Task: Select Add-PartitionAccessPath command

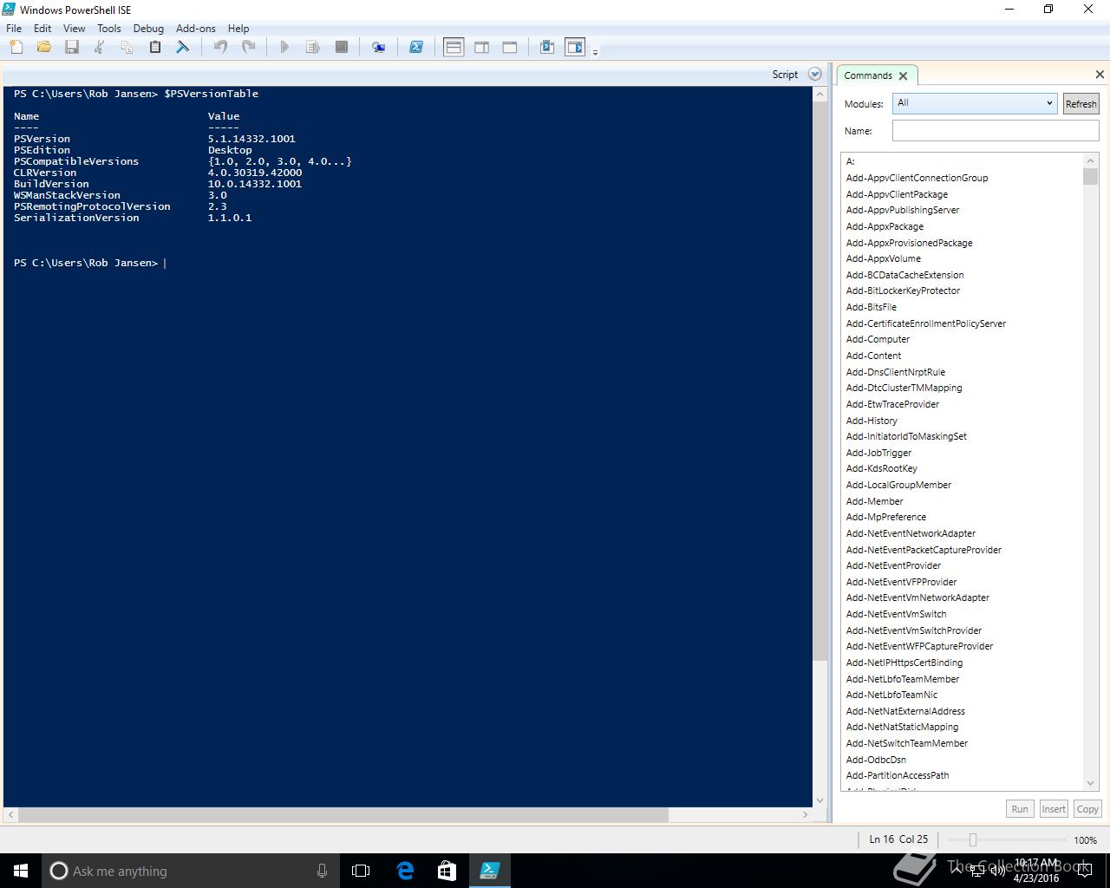Action: tap(898, 775)
